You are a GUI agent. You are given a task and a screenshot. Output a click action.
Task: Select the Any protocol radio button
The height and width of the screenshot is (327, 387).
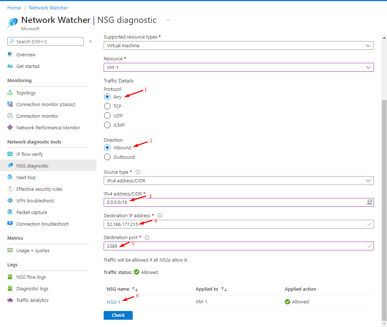click(x=107, y=97)
